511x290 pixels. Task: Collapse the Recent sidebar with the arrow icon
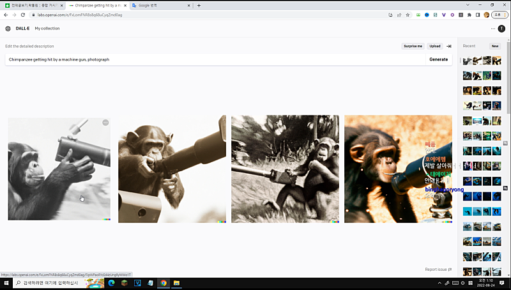point(448,46)
